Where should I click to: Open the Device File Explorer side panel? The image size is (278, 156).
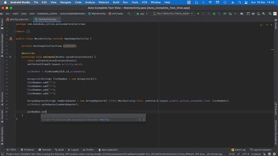(276, 132)
